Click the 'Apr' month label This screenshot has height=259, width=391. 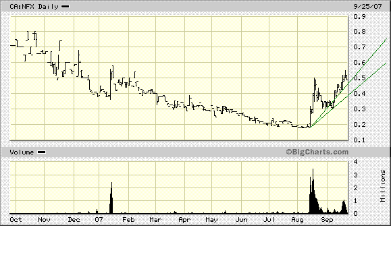(x=184, y=220)
